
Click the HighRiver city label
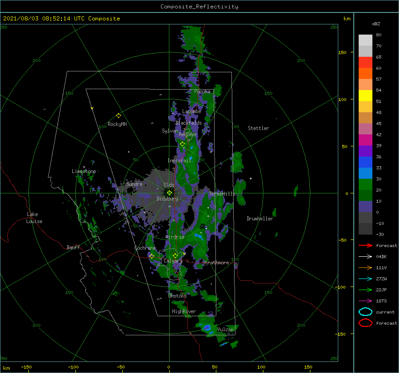point(184,311)
